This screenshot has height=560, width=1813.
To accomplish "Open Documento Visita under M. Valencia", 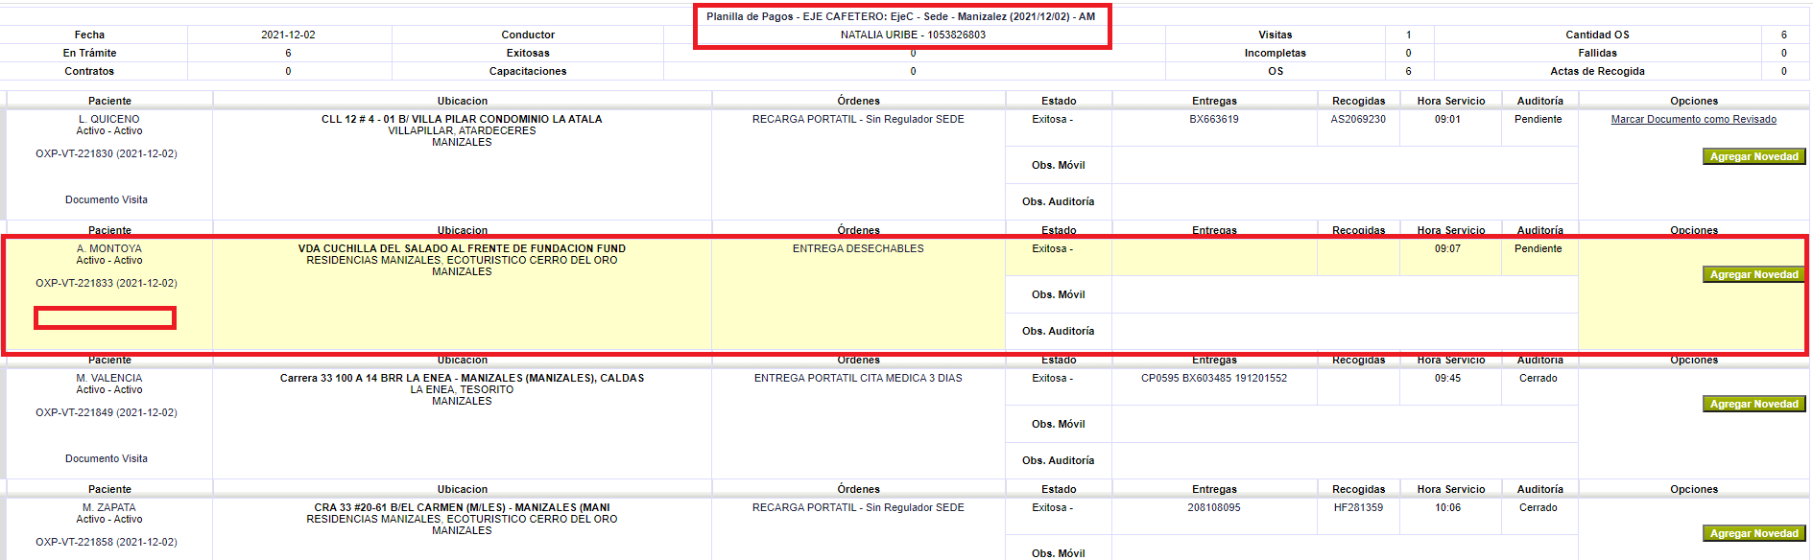I will click(107, 458).
